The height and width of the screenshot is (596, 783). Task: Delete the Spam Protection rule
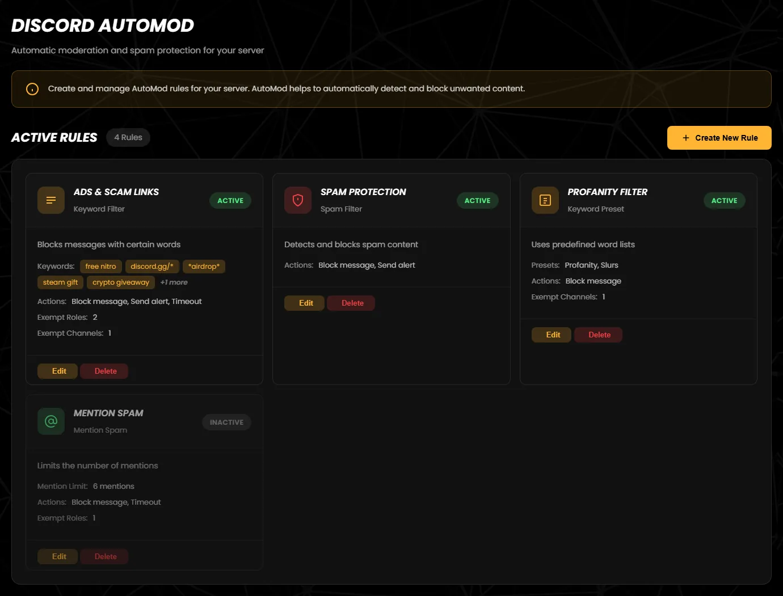(351, 303)
